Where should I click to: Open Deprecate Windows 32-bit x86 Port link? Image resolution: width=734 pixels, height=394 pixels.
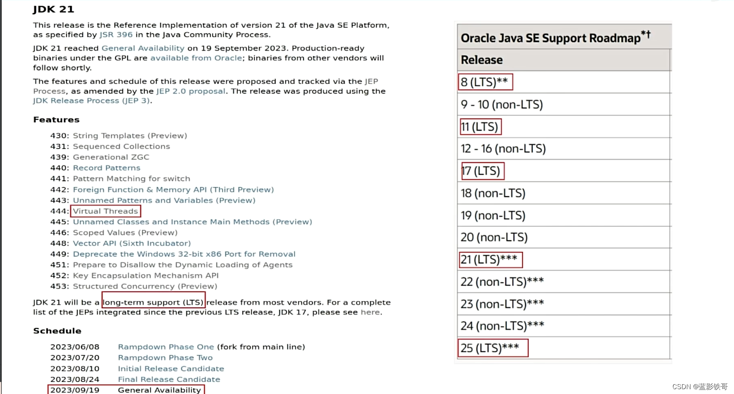pos(184,254)
